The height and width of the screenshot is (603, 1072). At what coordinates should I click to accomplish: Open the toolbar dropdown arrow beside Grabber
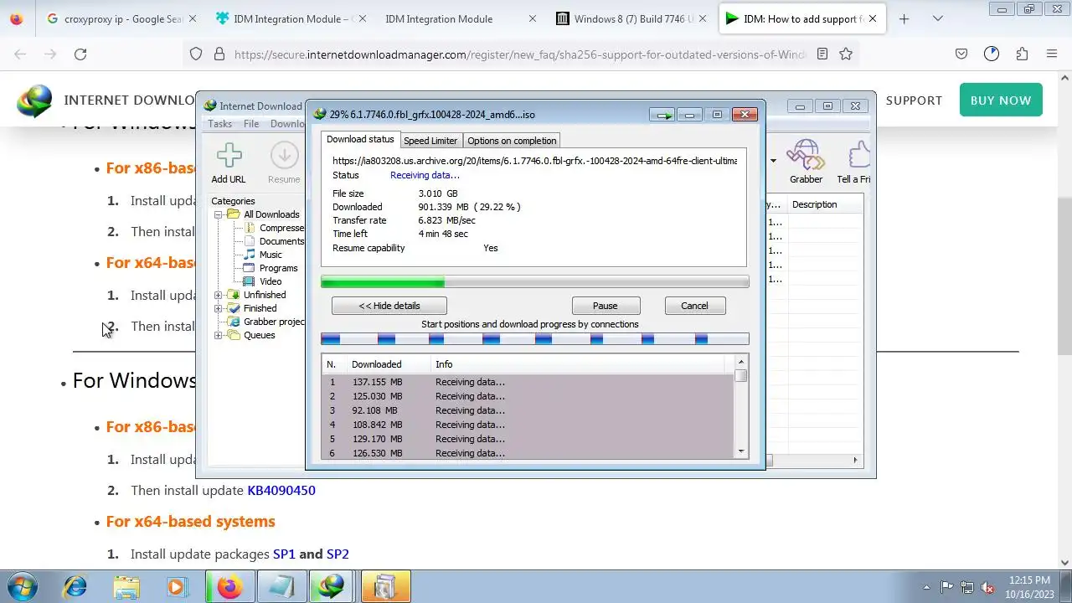773,160
